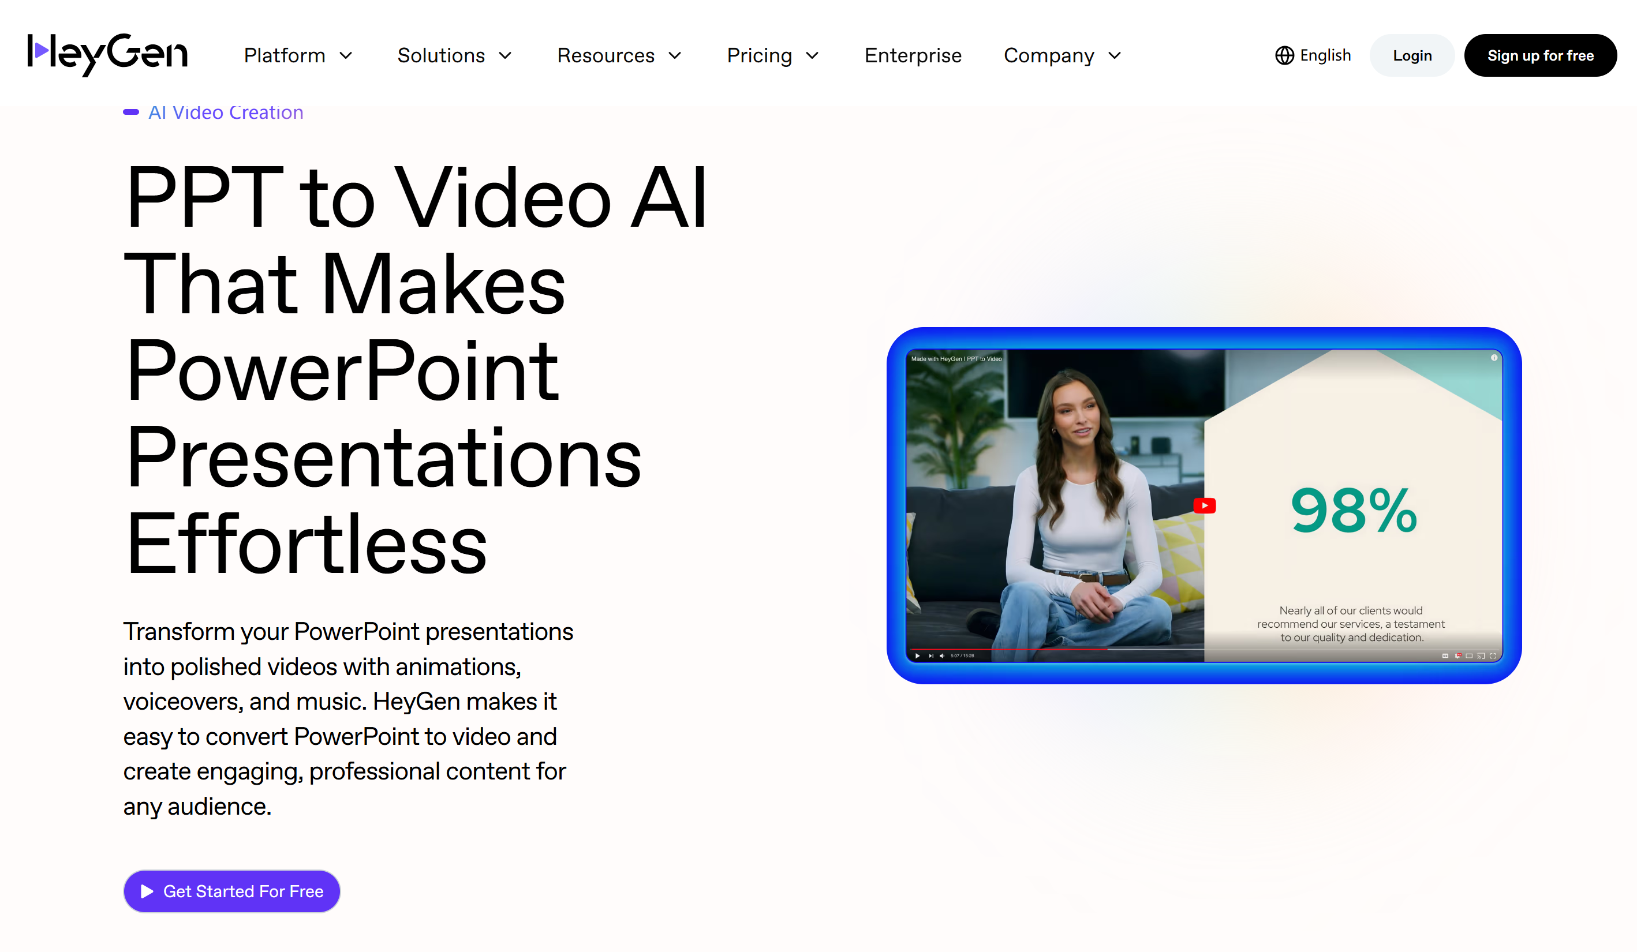Image resolution: width=1637 pixels, height=952 pixels.
Task: Click the YouTube logo on the video
Action: point(1205,506)
